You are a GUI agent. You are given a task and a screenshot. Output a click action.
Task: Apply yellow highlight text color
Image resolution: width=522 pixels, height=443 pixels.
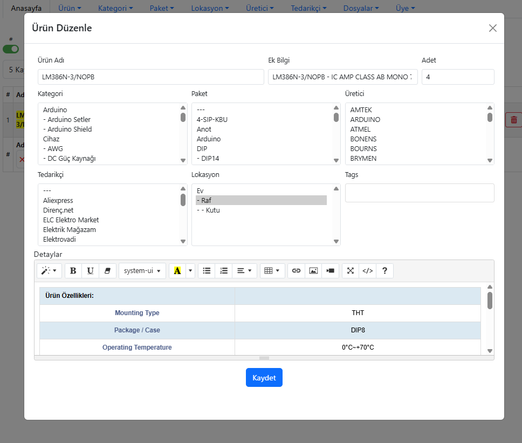point(177,271)
